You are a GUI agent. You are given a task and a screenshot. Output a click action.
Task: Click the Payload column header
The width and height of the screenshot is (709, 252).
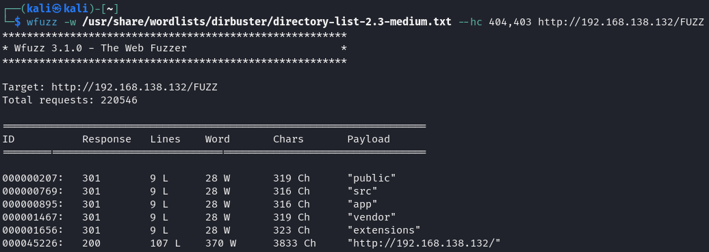point(368,139)
